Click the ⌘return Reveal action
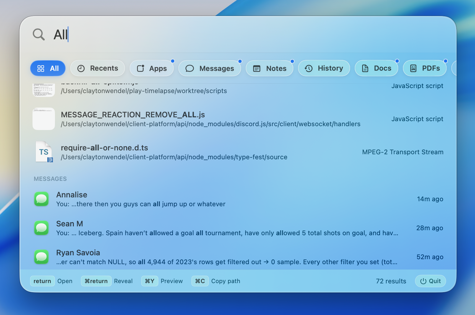 (x=107, y=281)
